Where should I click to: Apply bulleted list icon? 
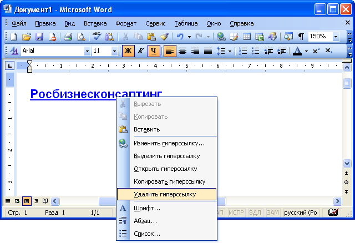point(256,50)
